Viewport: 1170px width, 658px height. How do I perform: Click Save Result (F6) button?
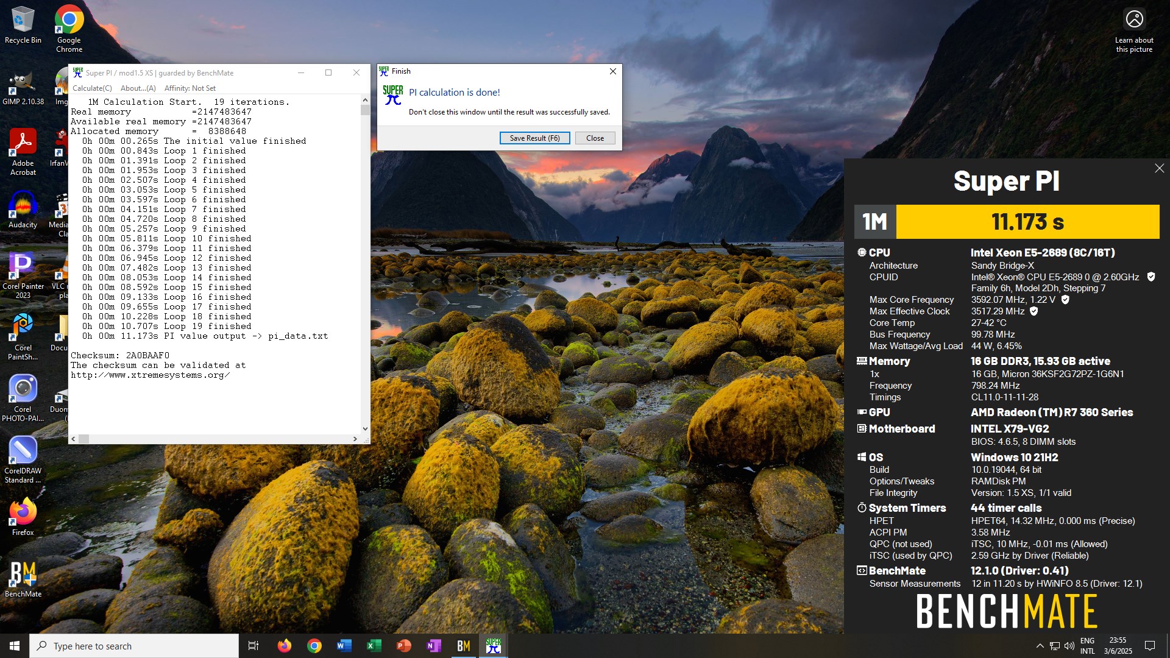click(x=534, y=138)
